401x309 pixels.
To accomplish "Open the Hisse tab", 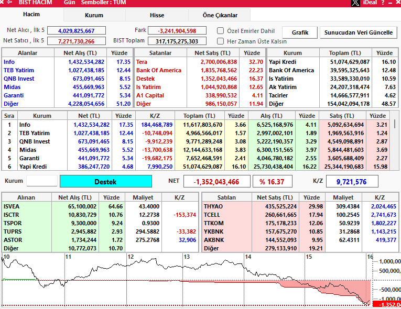I will 157,15.
